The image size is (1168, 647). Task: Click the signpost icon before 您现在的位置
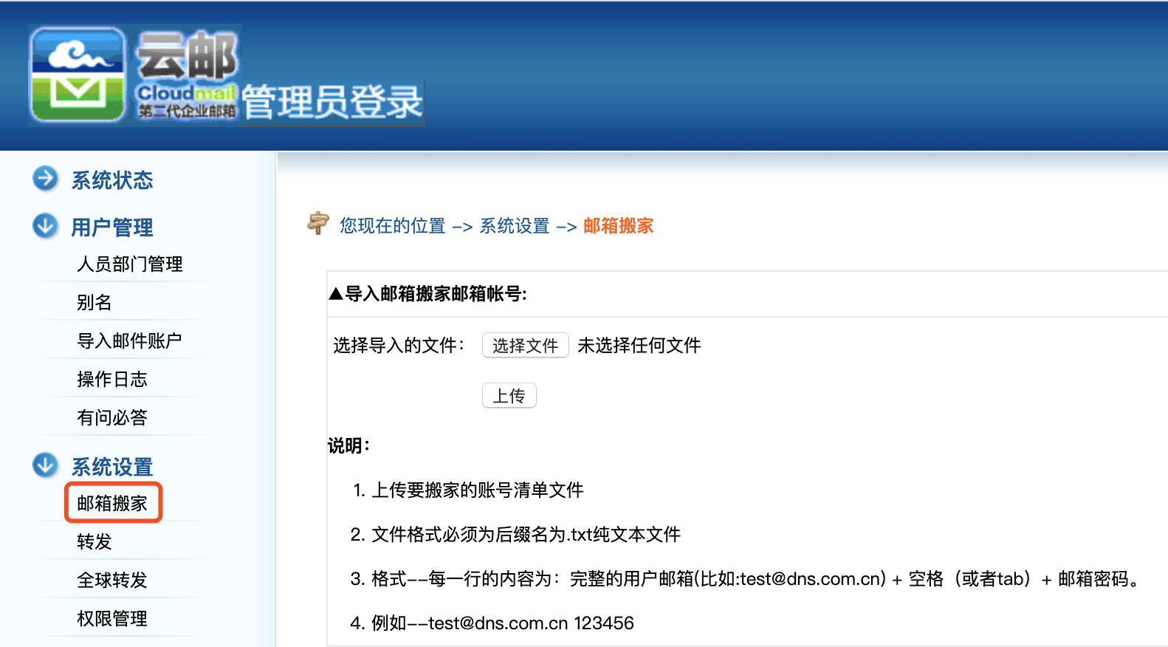pyautogui.click(x=318, y=223)
